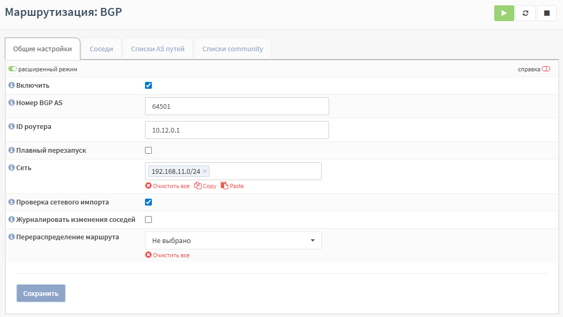This screenshot has width=563, height=317.
Task: Click Copy link under network field
Action: coord(205,186)
